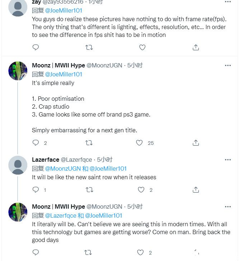The image size is (241, 261).
Task: Open Moonz's profile picture on first tweet
Action: click(x=18, y=71)
